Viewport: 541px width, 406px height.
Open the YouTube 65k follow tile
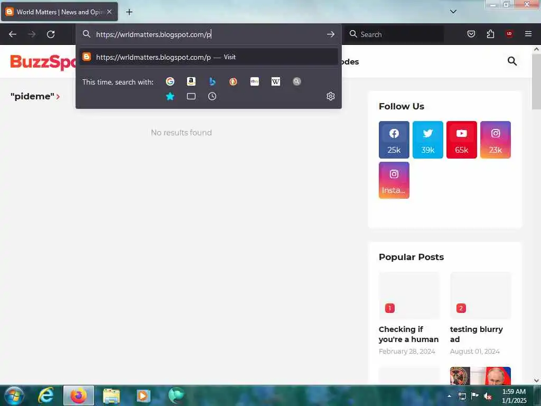click(x=462, y=140)
